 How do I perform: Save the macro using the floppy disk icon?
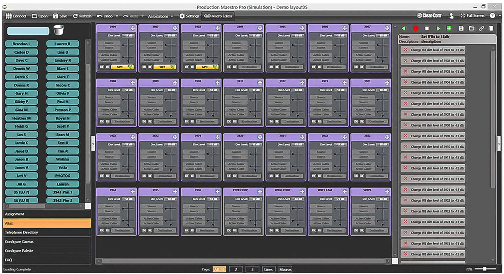(461, 29)
